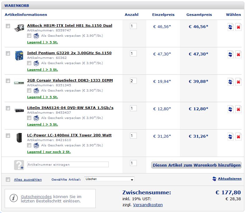The width and height of the screenshot is (245, 213).
Task: Open the 2GB Corsair ValueSelect DDR3-1333 product link
Action: point(70,80)
